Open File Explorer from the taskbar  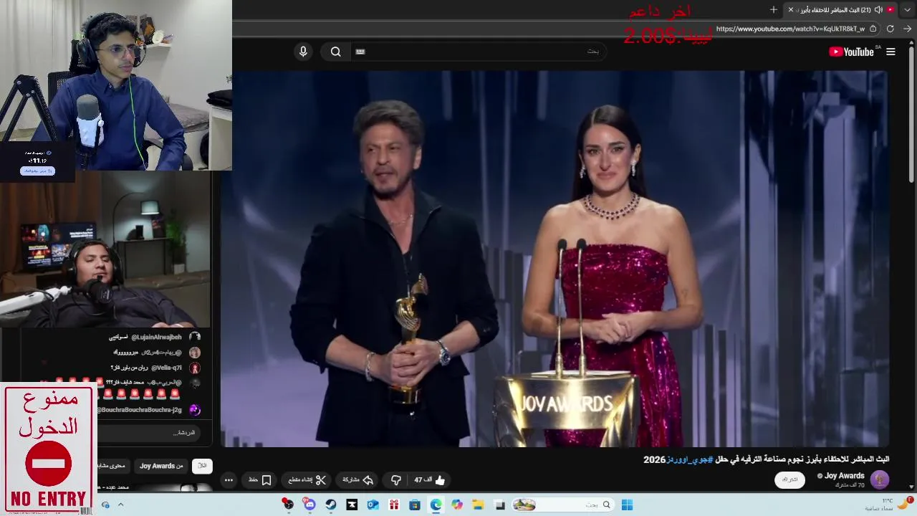(478, 505)
